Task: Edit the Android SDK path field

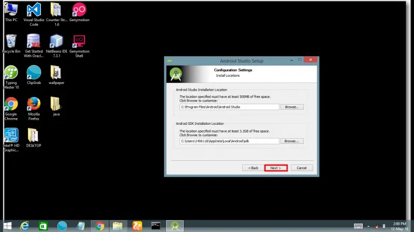Action: [229, 141]
